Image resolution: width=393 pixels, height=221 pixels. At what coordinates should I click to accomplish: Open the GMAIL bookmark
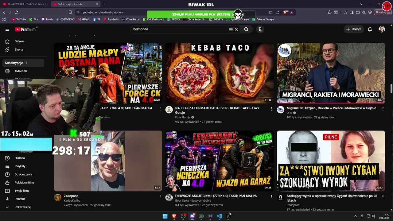84,19
